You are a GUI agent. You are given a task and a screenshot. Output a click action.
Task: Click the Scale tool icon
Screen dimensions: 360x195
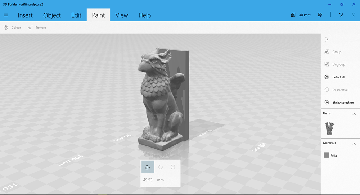tap(173, 167)
